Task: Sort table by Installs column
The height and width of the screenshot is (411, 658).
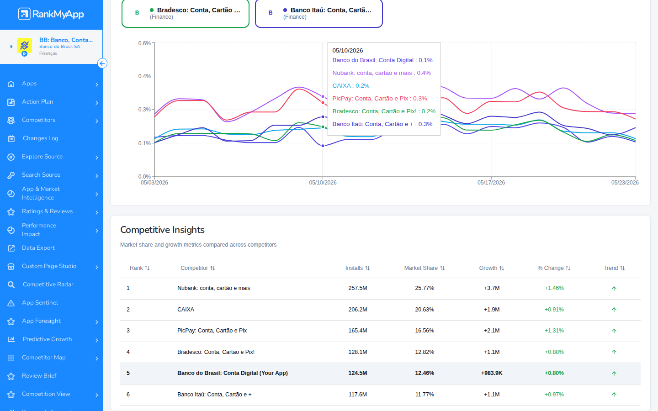Action: click(x=358, y=268)
